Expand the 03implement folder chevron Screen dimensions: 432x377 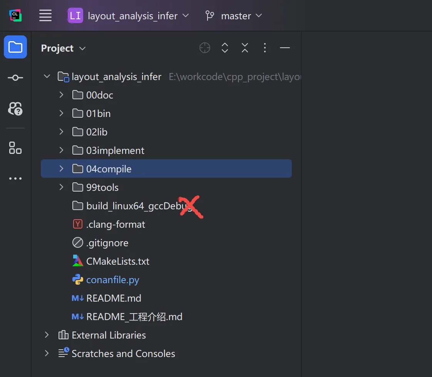point(62,150)
